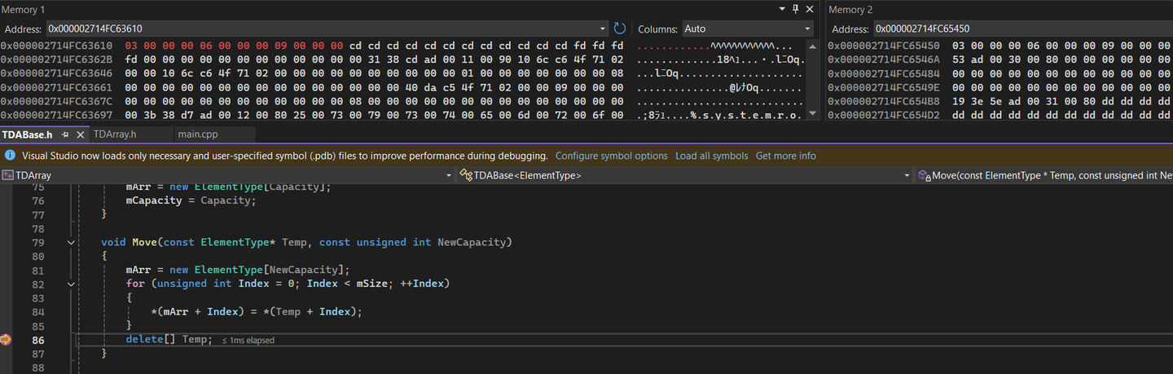Close the Memory 1 panel
Screen dimensions: 1173x374
tap(810, 10)
